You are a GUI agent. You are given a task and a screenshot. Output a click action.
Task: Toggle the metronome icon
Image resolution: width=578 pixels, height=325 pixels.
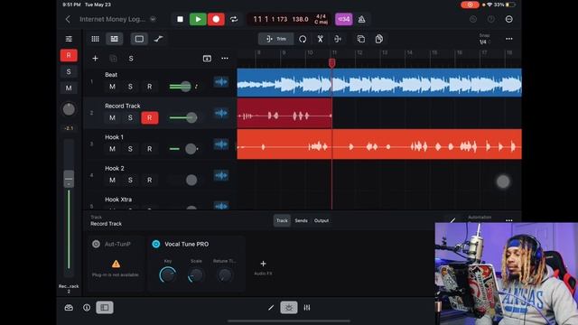click(361, 19)
